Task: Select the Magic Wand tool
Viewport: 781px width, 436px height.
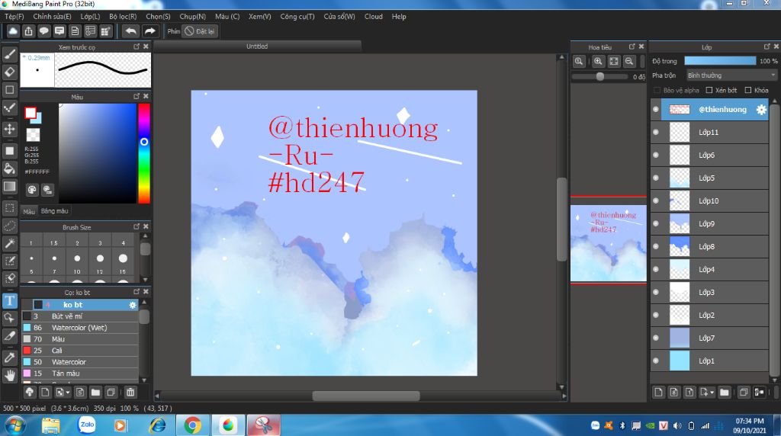Action: coord(9,243)
